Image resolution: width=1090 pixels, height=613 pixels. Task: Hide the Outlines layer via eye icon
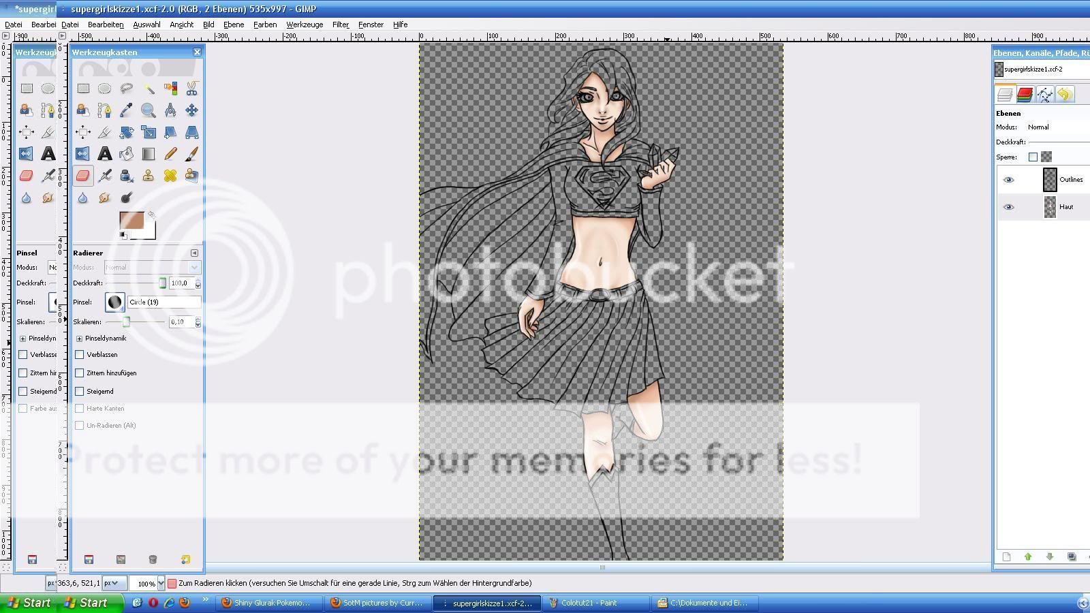tap(1009, 180)
